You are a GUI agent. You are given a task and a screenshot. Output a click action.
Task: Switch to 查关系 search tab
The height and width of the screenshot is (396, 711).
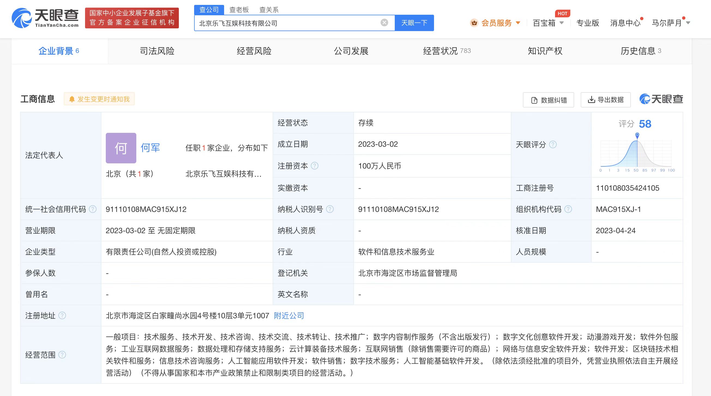pyautogui.click(x=269, y=10)
